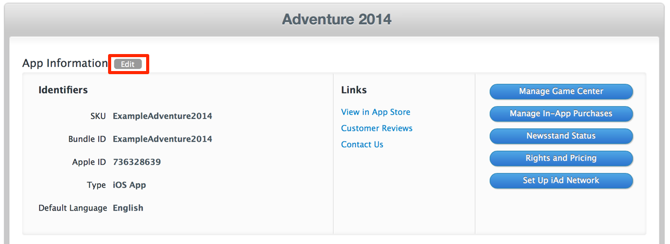Open Manage Game Center

[561, 92]
